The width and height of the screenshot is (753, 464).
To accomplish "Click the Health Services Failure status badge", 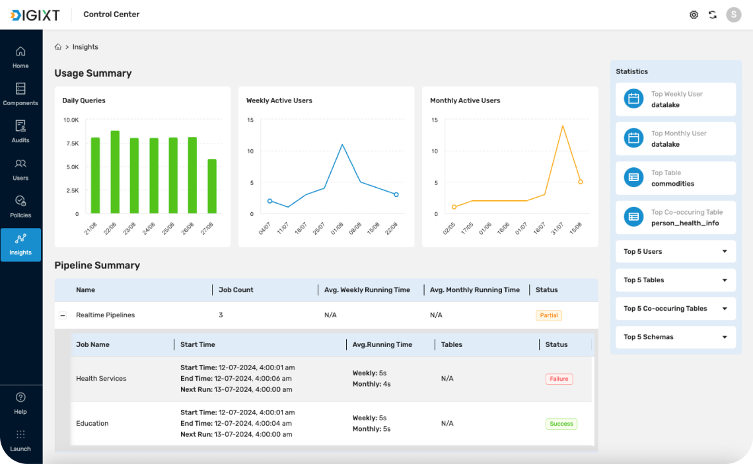I will [559, 379].
